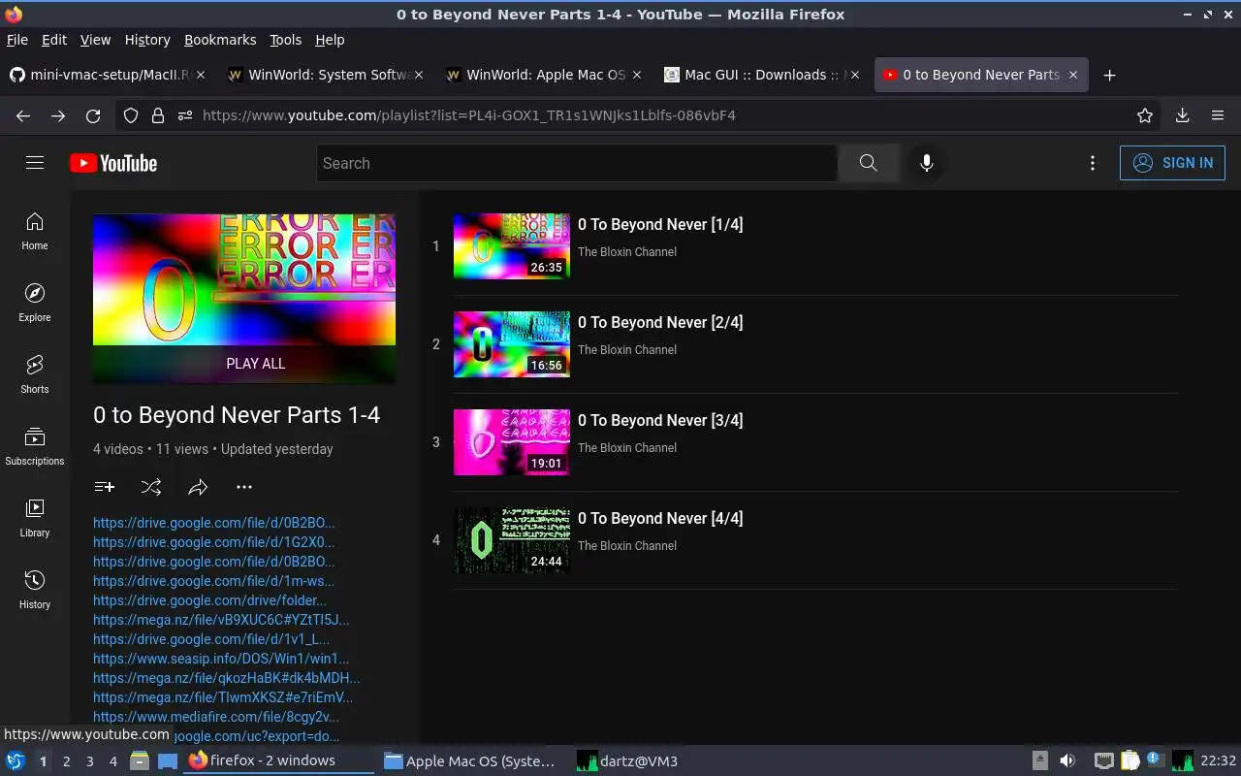
Task: Open the Help menu
Action: click(330, 40)
